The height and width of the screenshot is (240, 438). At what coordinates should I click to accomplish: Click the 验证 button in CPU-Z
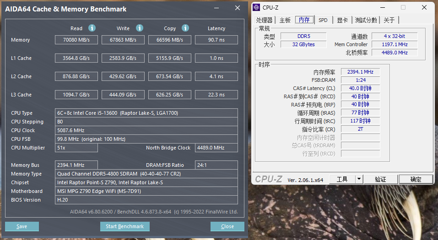(x=380, y=179)
